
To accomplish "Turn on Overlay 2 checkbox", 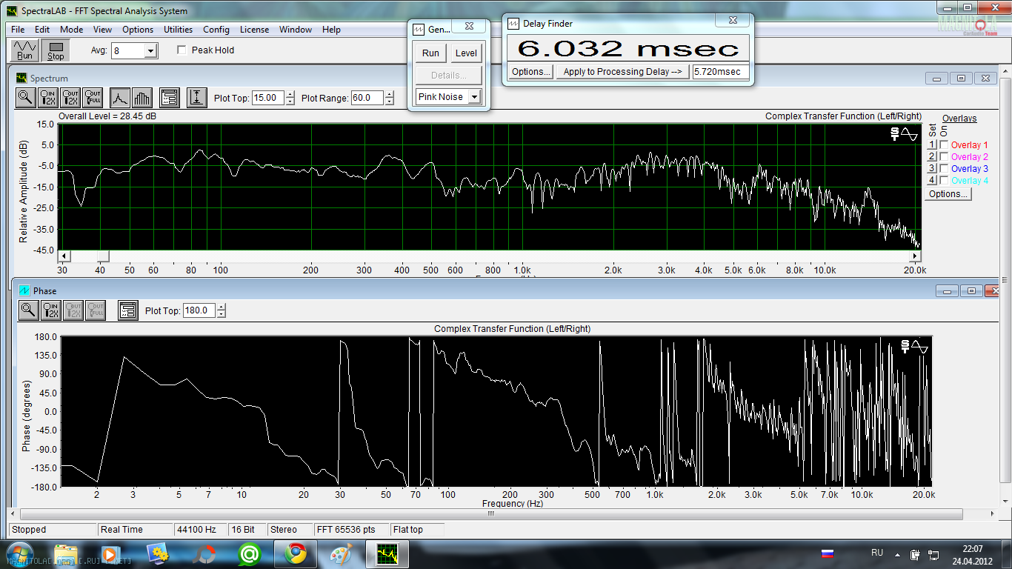I will tap(944, 157).
